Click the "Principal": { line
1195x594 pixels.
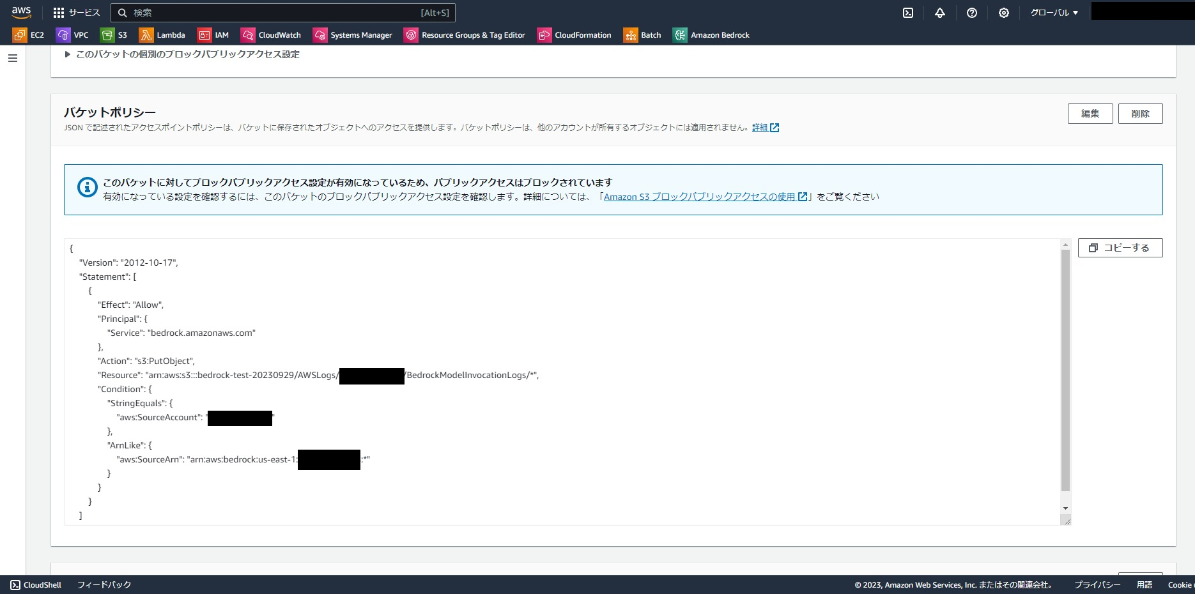(123, 319)
